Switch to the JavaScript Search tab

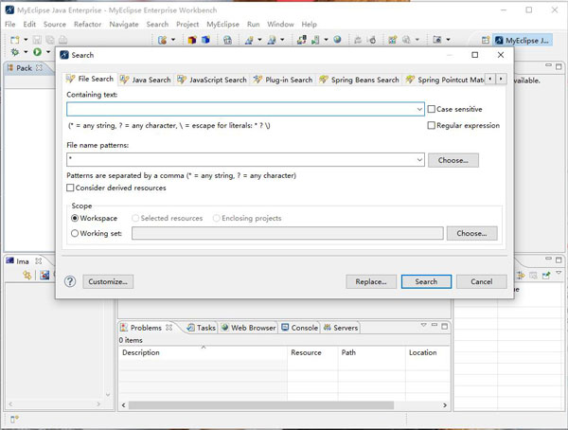212,80
